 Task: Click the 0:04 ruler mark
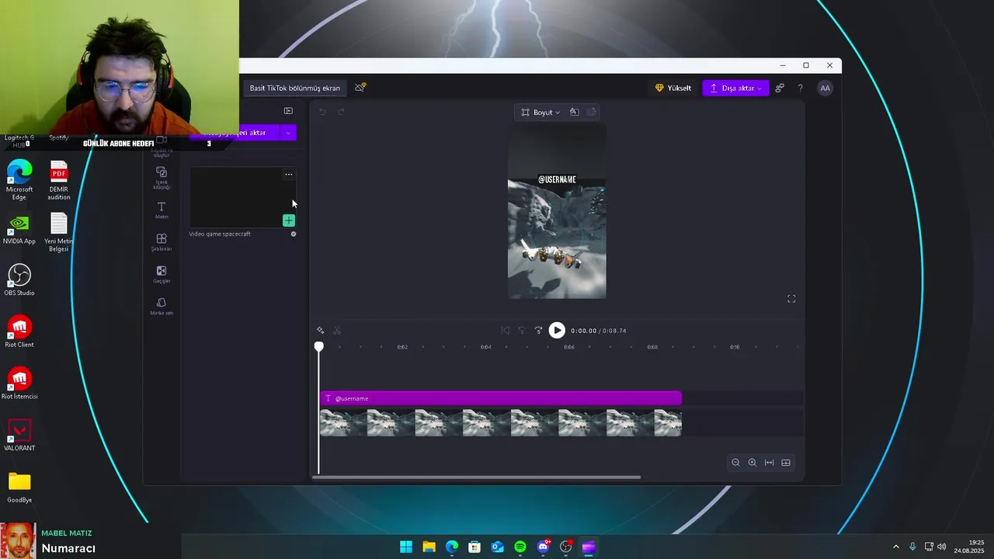click(x=486, y=347)
